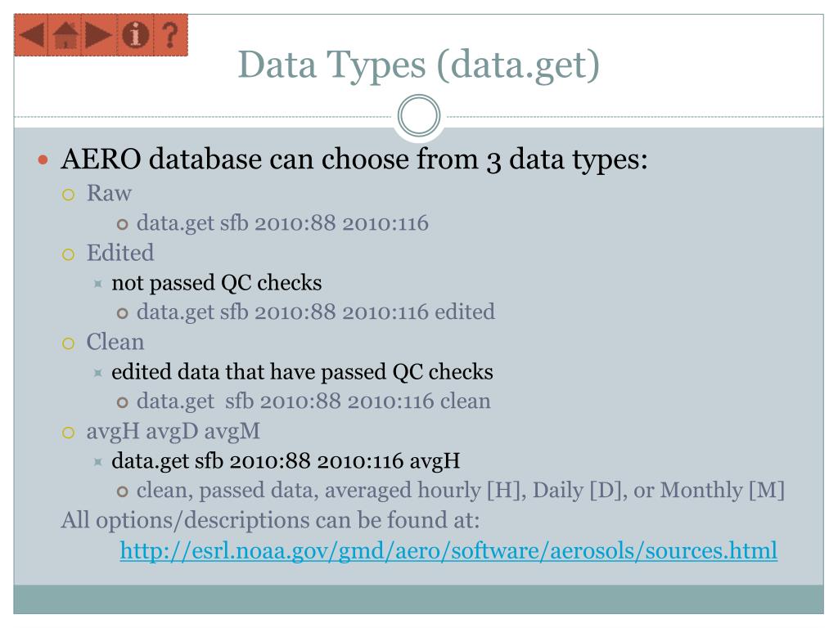Viewport: 838px width, 628px height.
Task: Select the raw data.get sfb command
Action: [x=282, y=223]
